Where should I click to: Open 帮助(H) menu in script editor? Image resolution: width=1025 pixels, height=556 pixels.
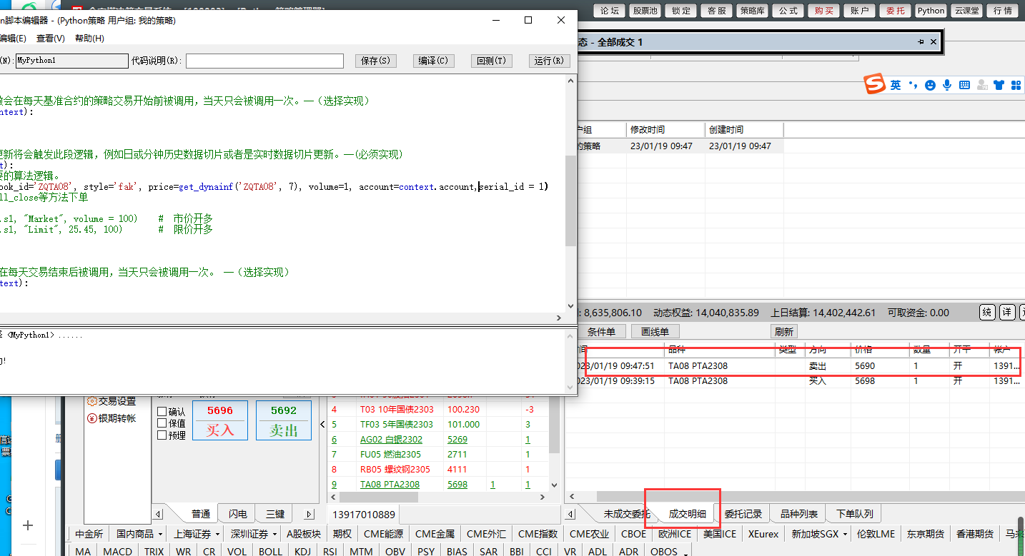point(89,39)
